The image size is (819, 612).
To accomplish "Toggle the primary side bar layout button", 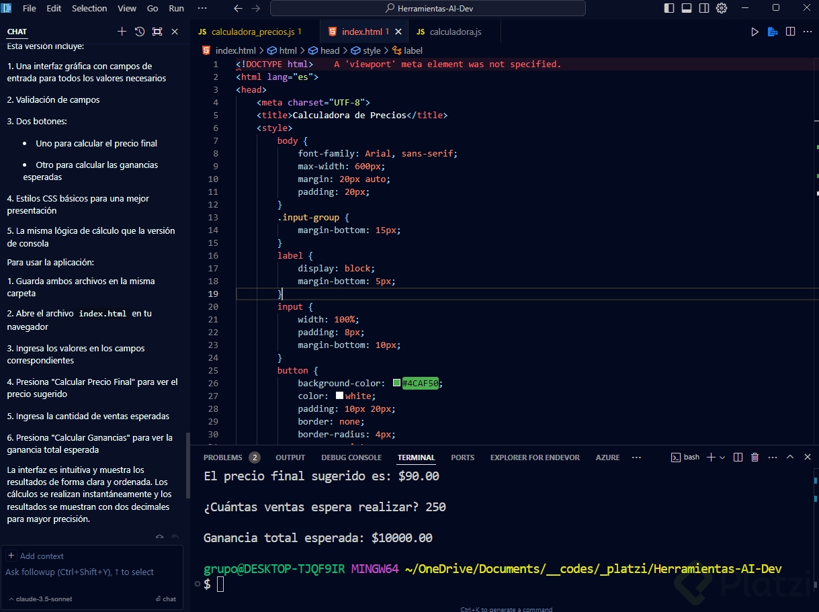I will (x=669, y=8).
